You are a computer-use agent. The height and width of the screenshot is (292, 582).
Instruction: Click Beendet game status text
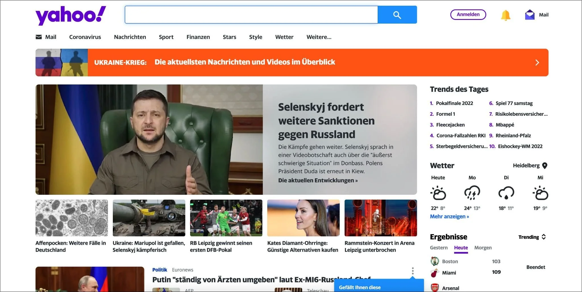point(536,267)
